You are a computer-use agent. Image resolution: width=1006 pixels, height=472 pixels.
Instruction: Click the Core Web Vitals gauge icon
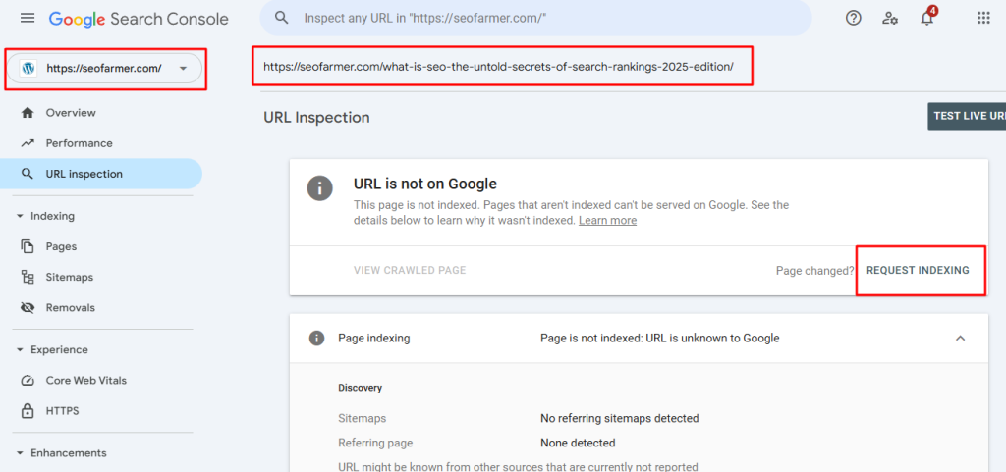[27, 381]
